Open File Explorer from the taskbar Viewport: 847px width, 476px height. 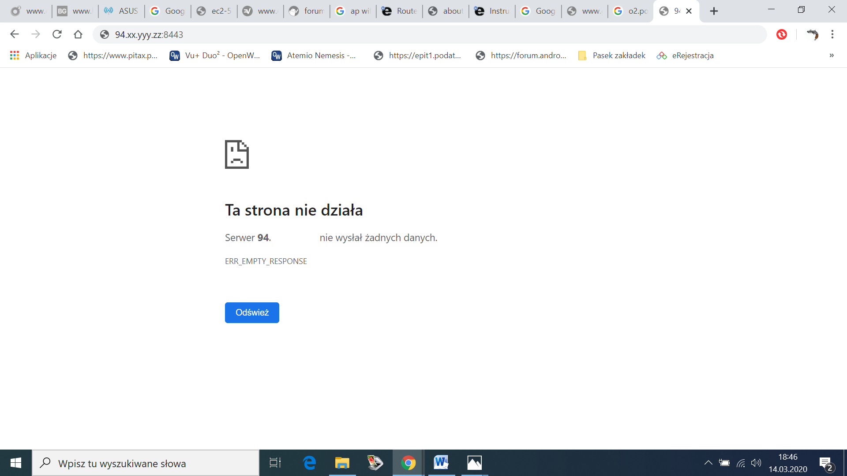point(342,463)
